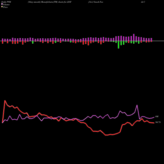The height and width of the screenshot is (164, 164).
Task: Click the "0M" volume end label
Action: pyautogui.click(x=157, y=116)
